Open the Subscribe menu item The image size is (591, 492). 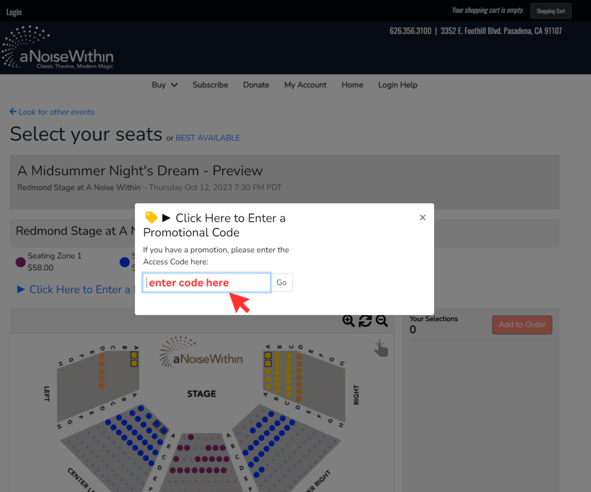click(210, 85)
